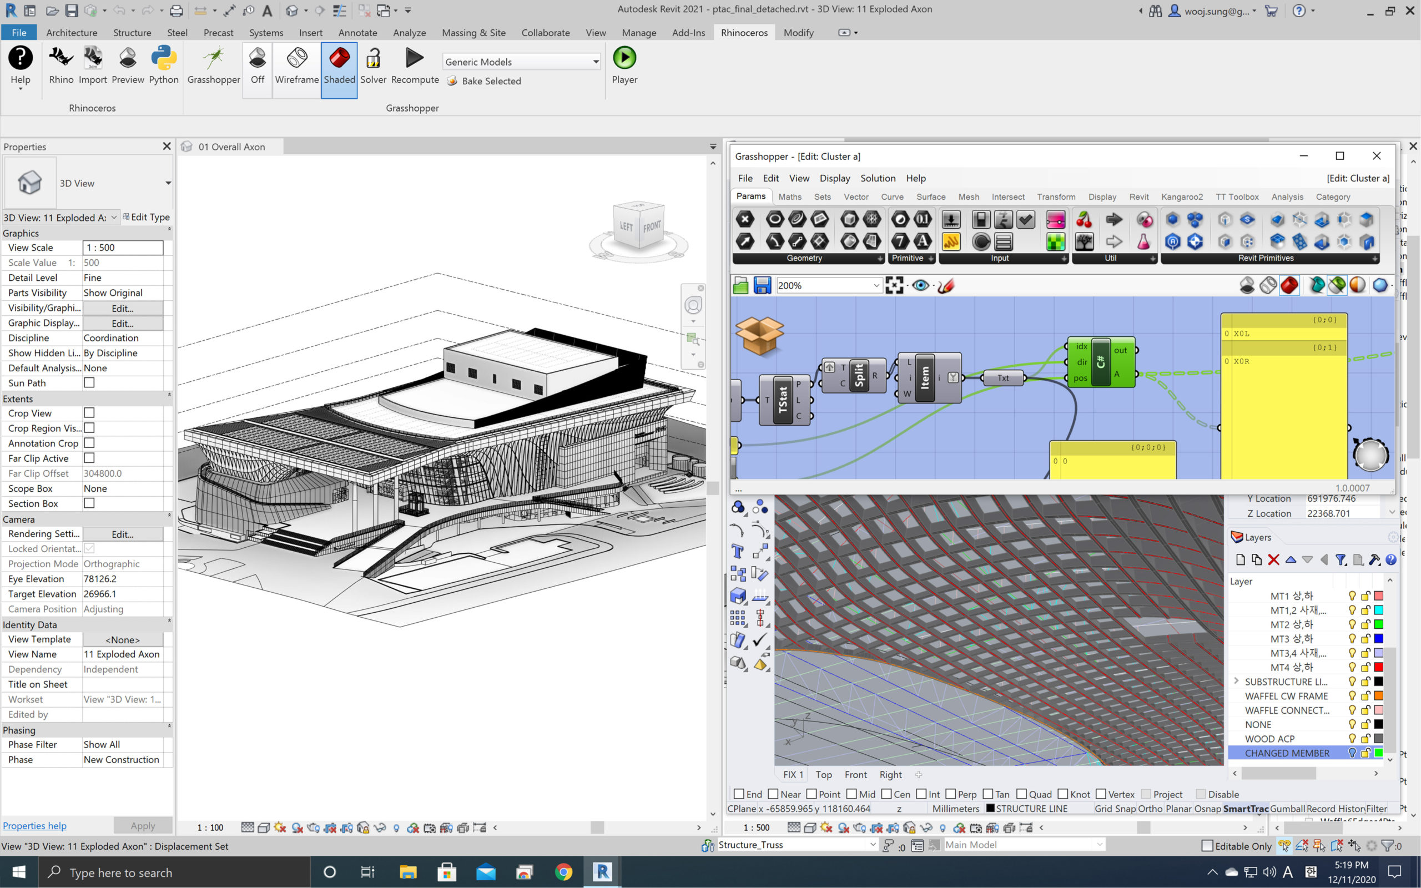
Task: Check the Editable Only option
Action: (1207, 846)
